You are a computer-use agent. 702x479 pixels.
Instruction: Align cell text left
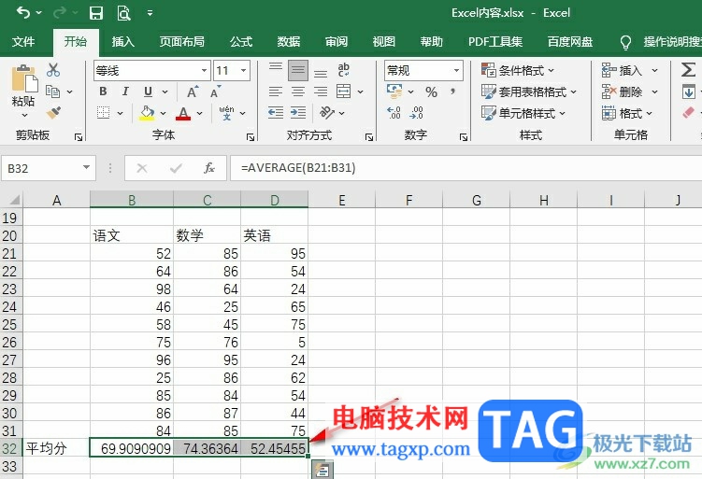pos(276,92)
